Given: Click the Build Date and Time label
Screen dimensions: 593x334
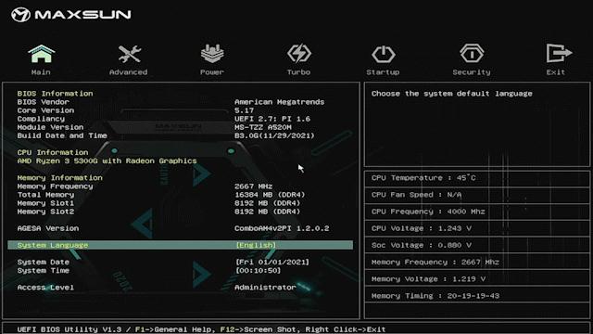Looking at the screenshot, I should click(62, 135).
